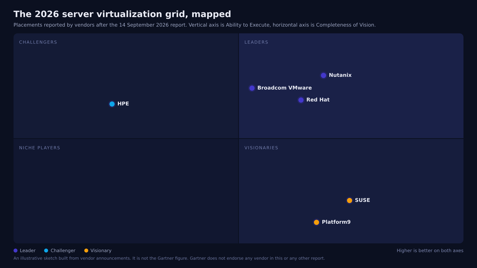Click the chart title about virtualization grid

tap(122, 14)
